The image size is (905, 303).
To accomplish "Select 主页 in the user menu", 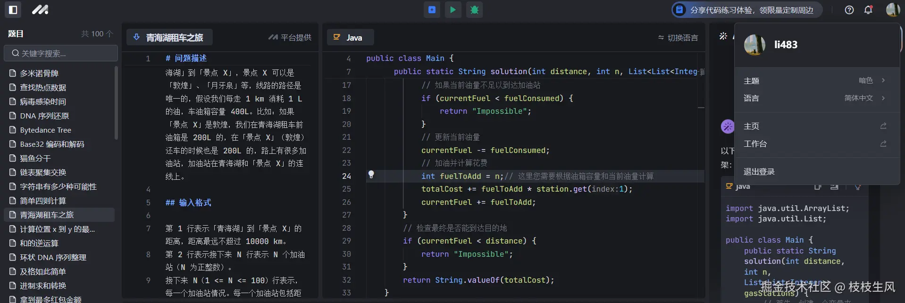I will (815, 126).
